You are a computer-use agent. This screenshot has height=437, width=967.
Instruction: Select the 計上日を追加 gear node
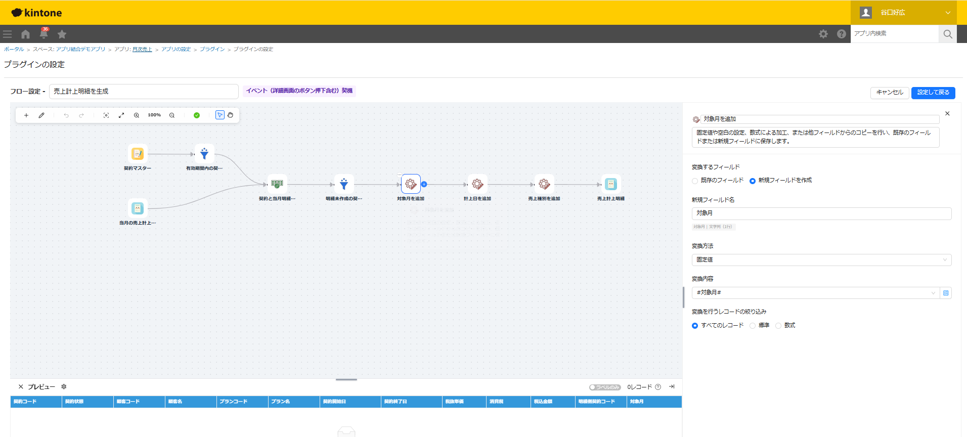pos(477,184)
